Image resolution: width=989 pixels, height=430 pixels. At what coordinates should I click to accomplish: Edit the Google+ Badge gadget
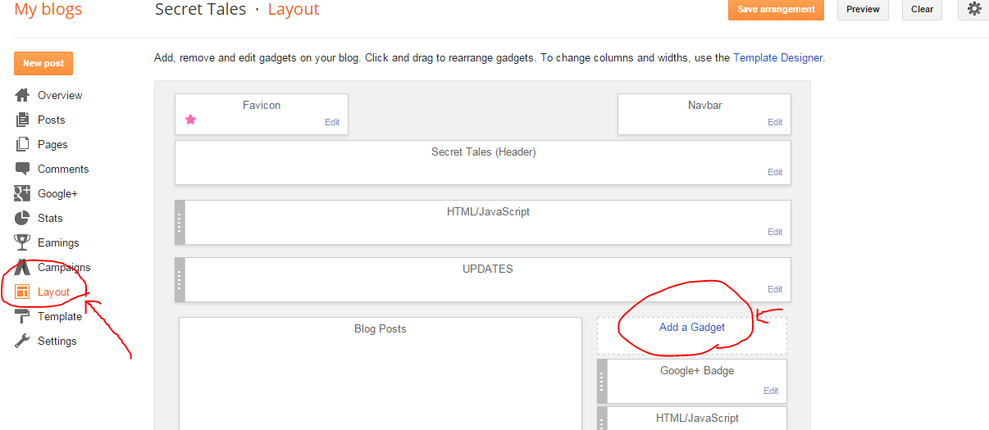tap(771, 391)
